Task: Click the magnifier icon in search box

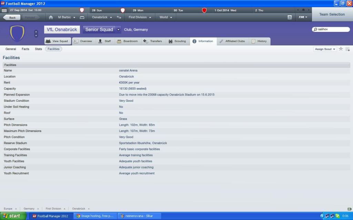Action: pyautogui.click(x=315, y=30)
